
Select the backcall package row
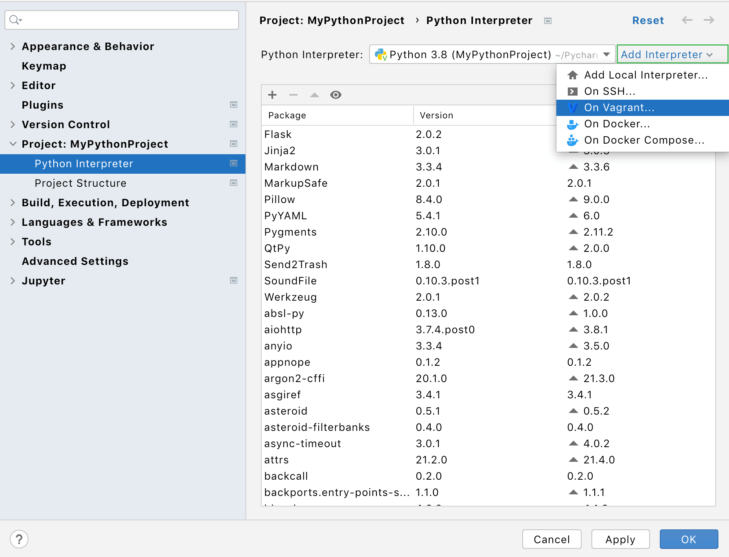(488, 476)
